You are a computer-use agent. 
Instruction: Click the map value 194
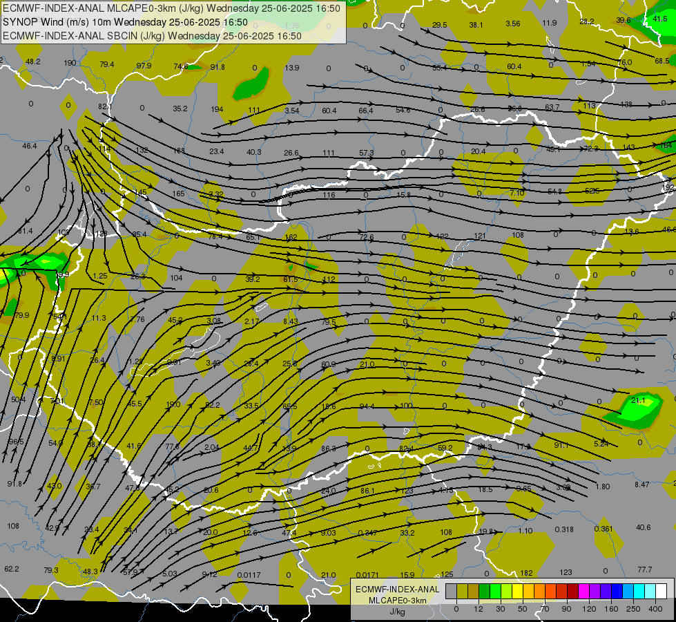(217, 109)
